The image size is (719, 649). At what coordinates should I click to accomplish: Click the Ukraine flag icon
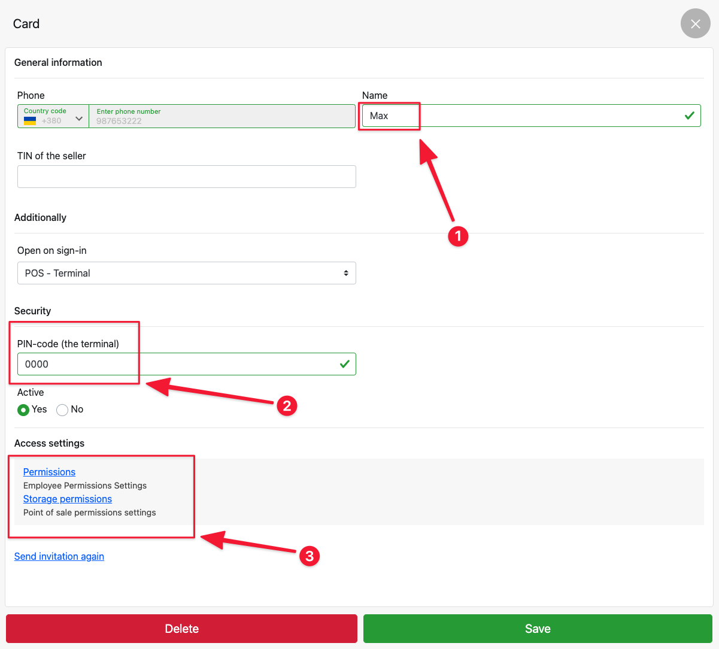point(30,120)
